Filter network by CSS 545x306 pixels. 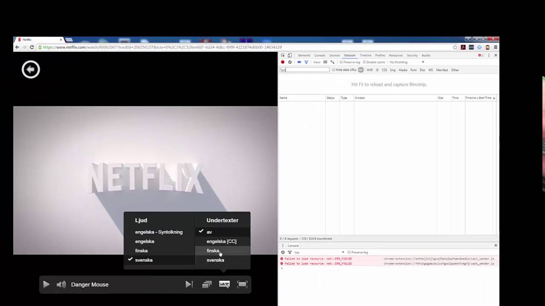[x=384, y=70]
